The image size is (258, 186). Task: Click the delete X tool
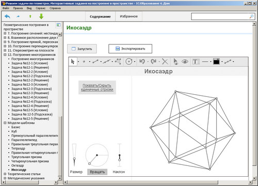pos(165,61)
